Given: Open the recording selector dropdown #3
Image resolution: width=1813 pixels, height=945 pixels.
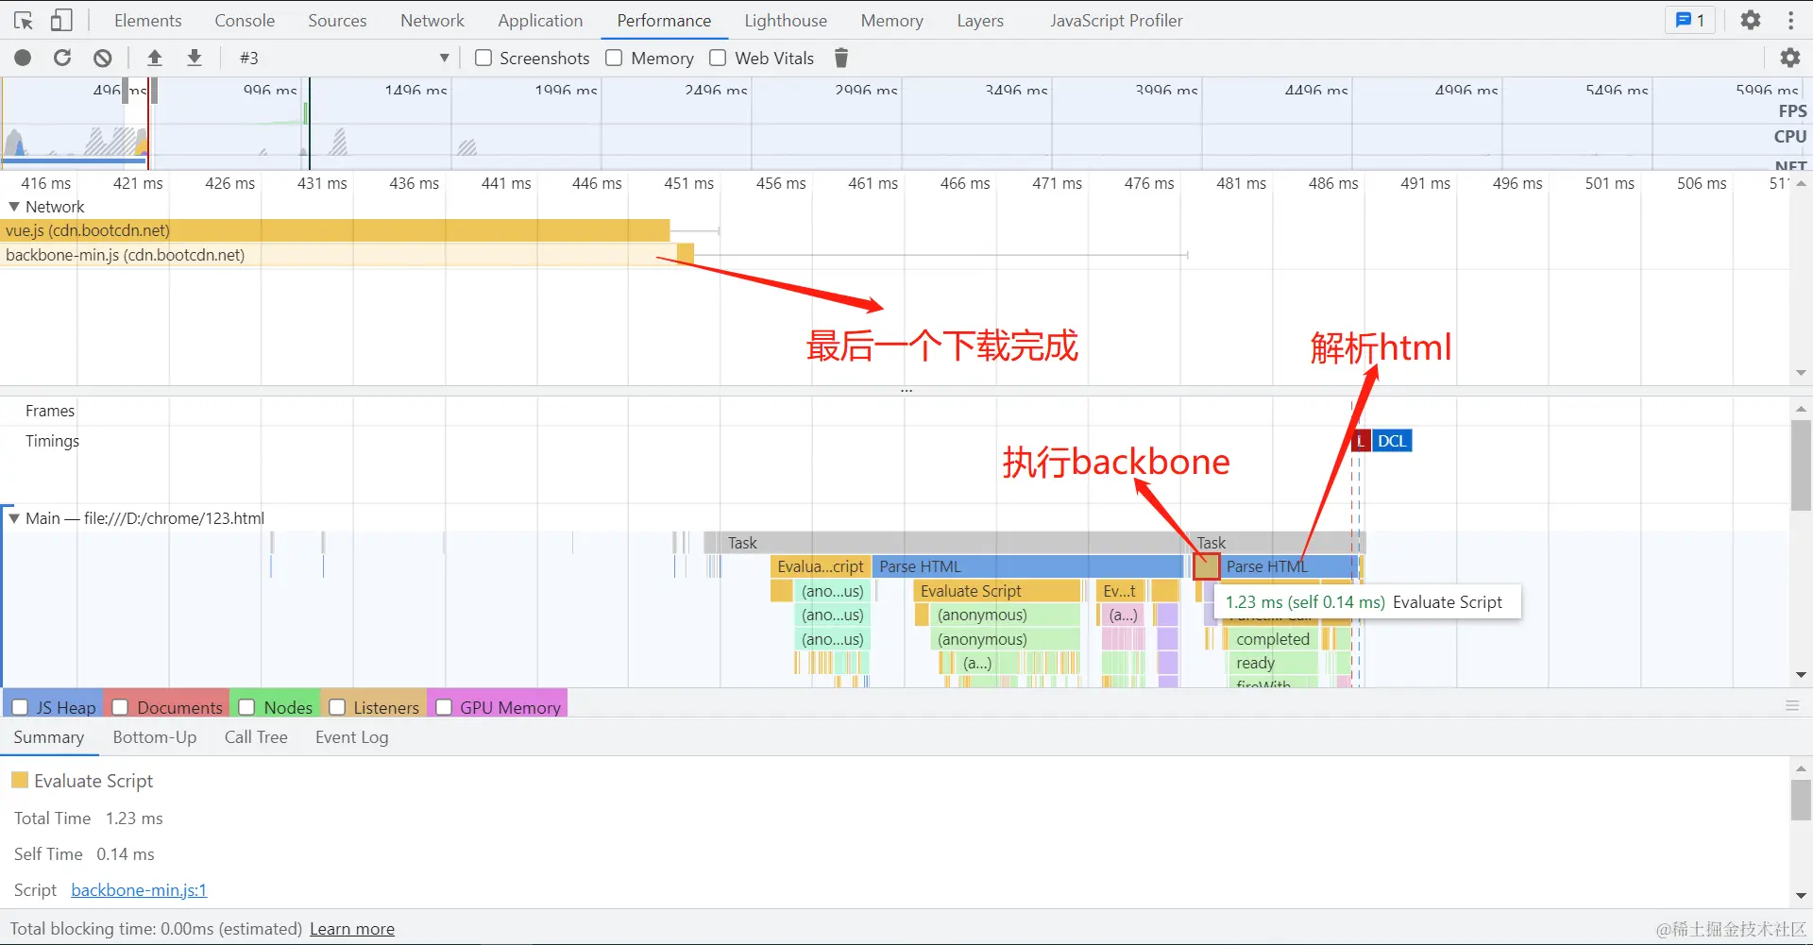Looking at the screenshot, I should (343, 58).
